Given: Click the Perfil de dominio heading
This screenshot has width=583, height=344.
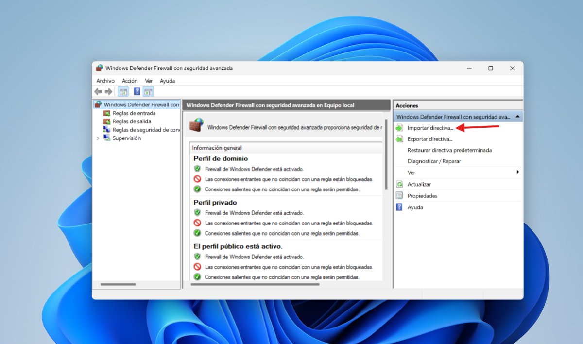Looking at the screenshot, I should (x=221, y=158).
